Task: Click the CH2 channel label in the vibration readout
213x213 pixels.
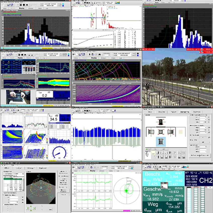Action: point(206,180)
